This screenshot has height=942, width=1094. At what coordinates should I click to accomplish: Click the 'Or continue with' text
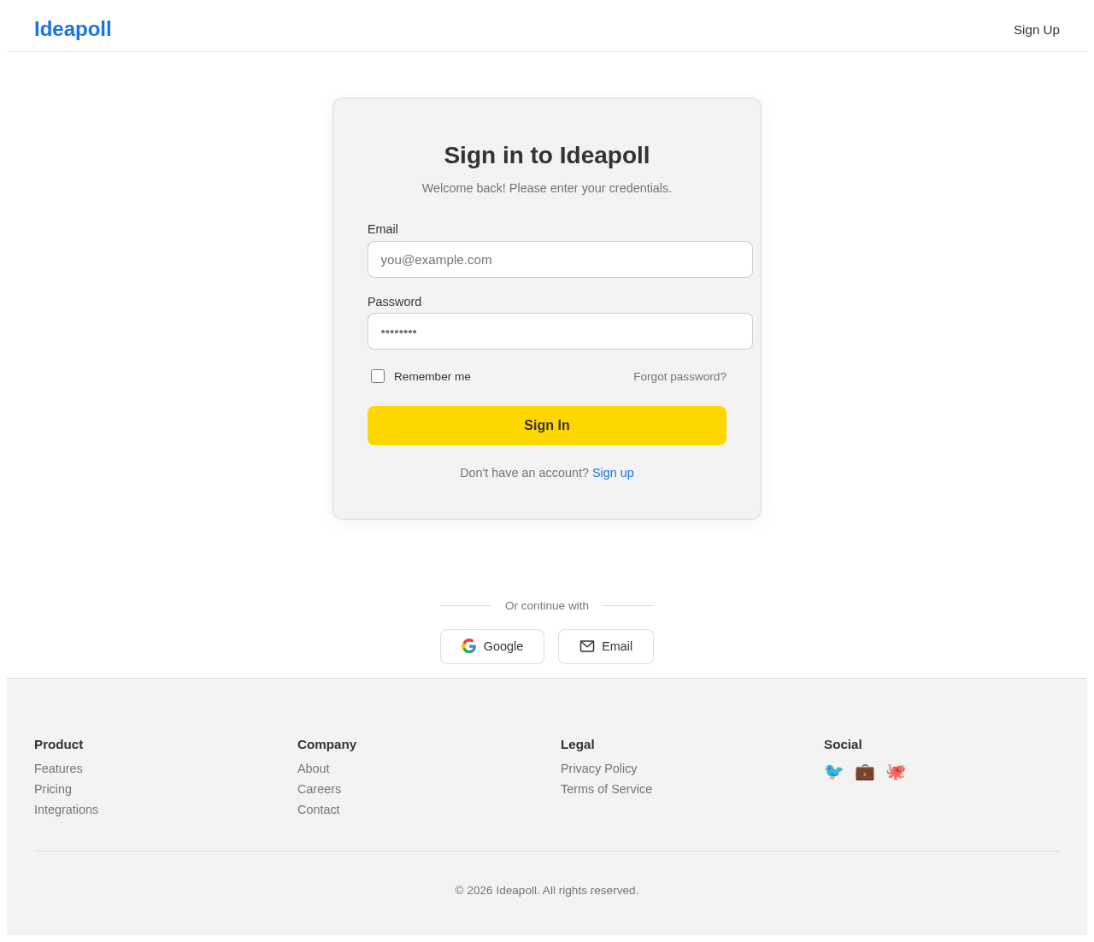(547, 605)
